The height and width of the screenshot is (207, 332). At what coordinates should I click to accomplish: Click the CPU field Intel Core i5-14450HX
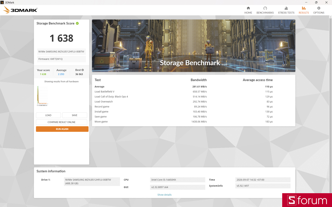point(178,180)
